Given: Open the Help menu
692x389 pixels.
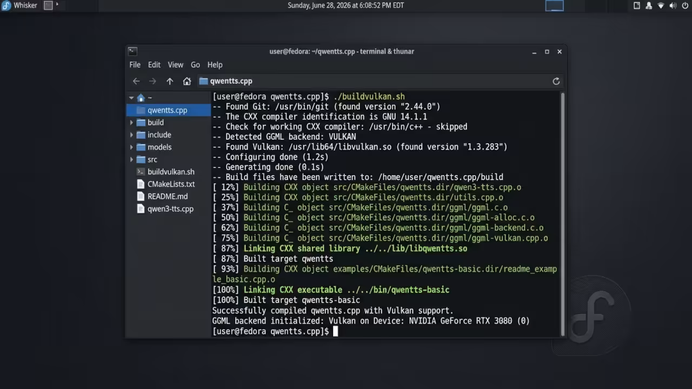Looking at the screenshot, I should point(215,65).
